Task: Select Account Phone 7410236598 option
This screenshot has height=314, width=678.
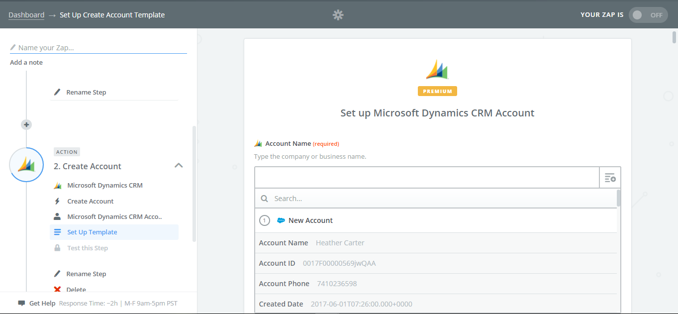Action: click(x=436, y=284)
